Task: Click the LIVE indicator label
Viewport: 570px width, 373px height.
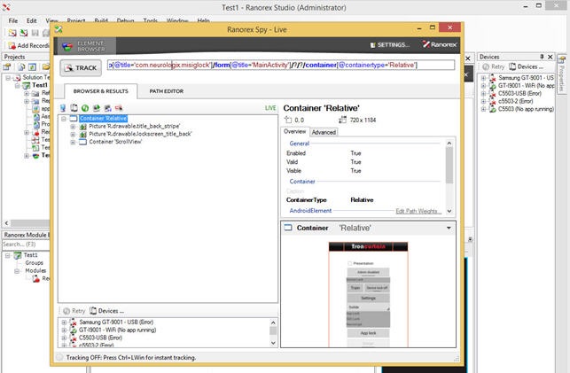Action: [x=270, y=108]
